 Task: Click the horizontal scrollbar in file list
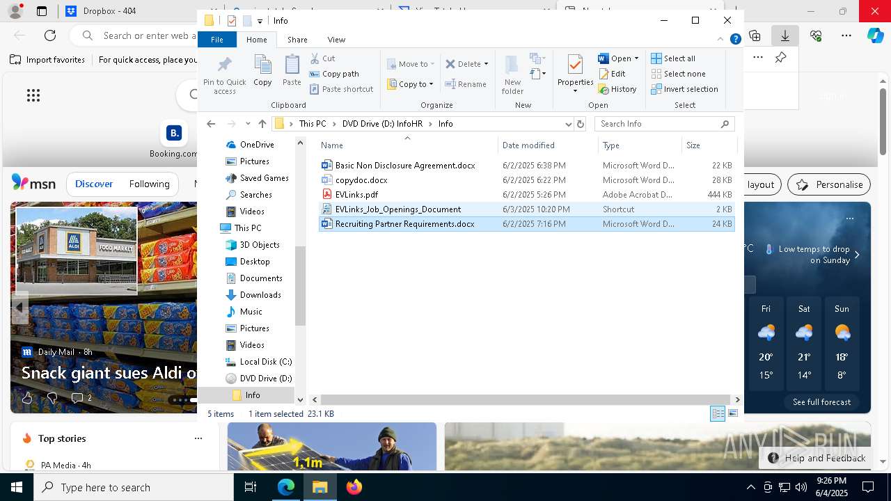click(x=526, y=399)
